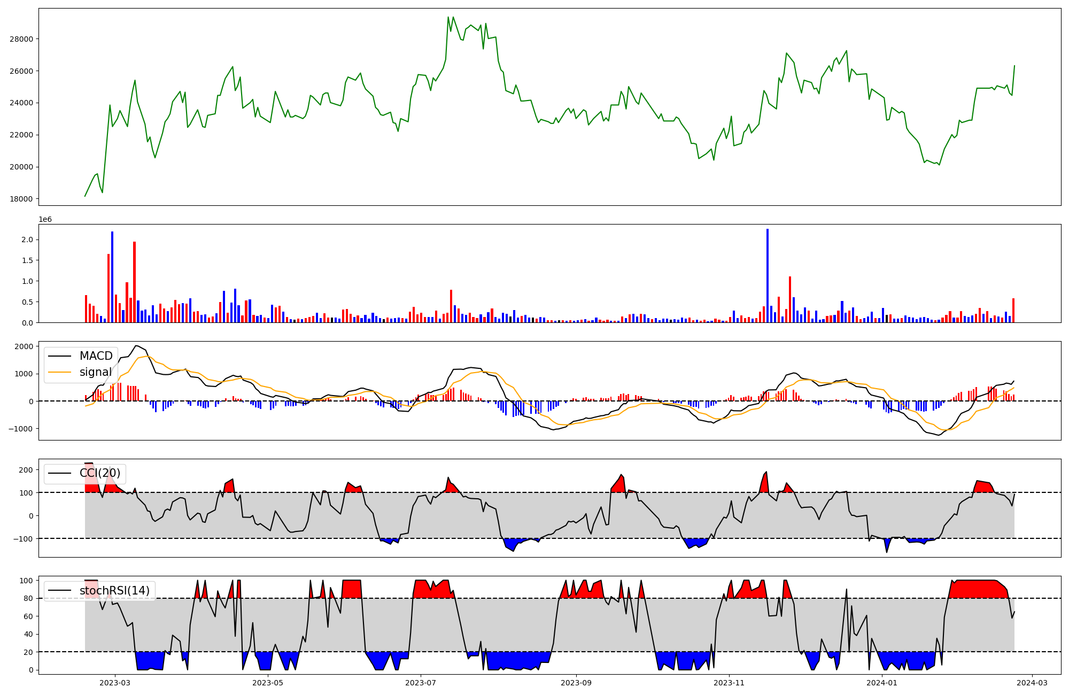Select the 2023-11 date tick label
1069x695 pixels.
pyautogui.click(x=729, y=683)
